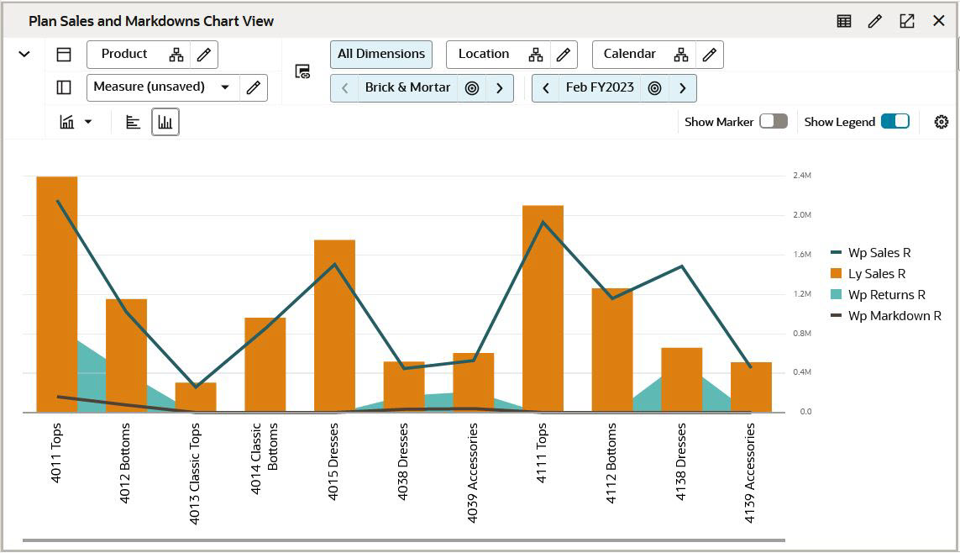The image size is (960, 553).
Task: Click the '4014 Classic Bottoms' axis label
Action: pos(265,458)
